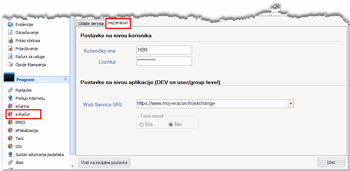Open e-Račun settings entry
Screen dimensions: 350x171
[x=23, y=114]
